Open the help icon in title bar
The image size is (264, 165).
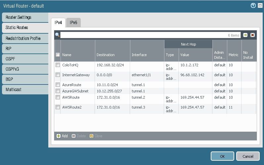[x=253, y=6]
